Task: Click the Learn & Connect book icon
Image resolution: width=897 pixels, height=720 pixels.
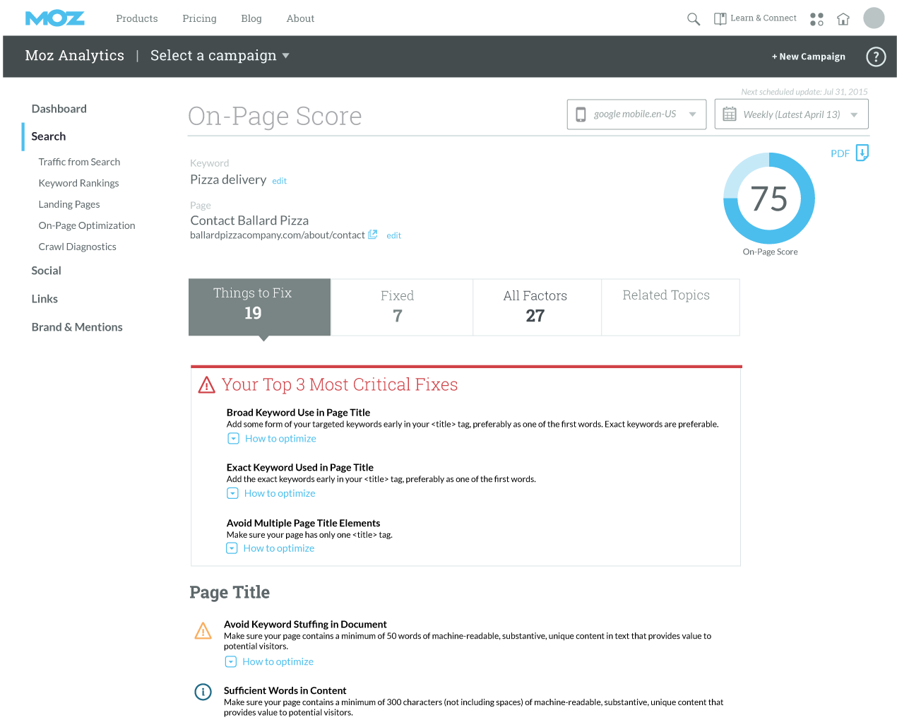Action: click(720, 19)
